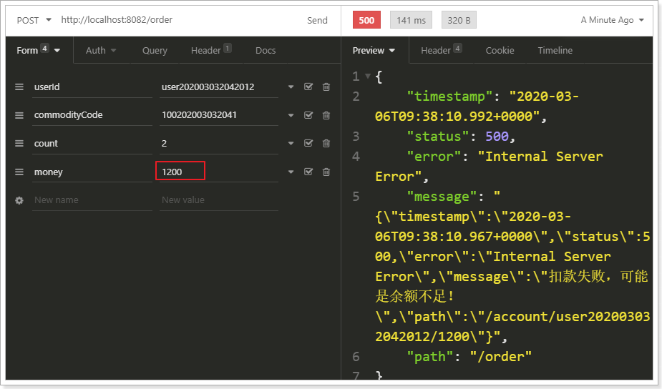Viewport: 662px width, 389px height.
Task: Open the Timeline response tab
Action: click(x=555, y=51)
